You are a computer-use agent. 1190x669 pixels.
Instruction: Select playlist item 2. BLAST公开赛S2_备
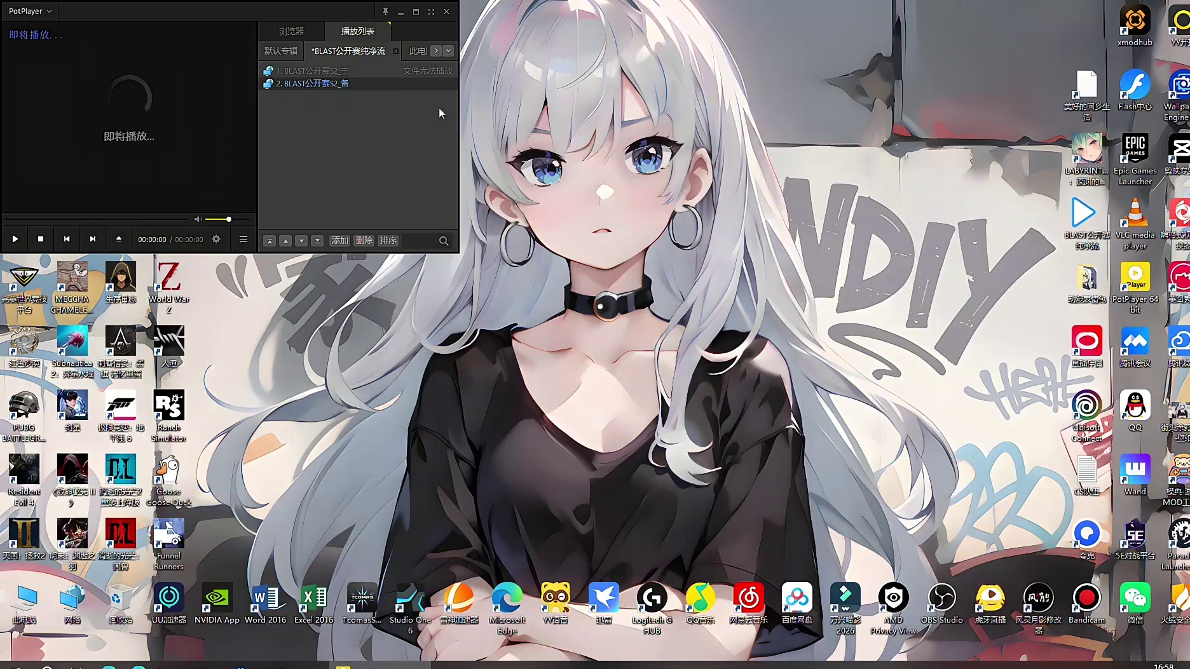[x=358, y=83]
